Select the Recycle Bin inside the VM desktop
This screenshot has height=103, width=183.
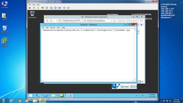32,15
